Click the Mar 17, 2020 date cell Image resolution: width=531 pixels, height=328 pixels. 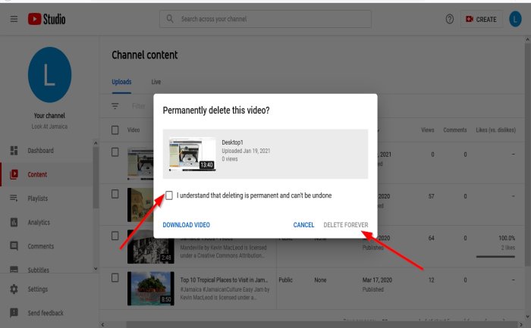click(x=377, y=280)
